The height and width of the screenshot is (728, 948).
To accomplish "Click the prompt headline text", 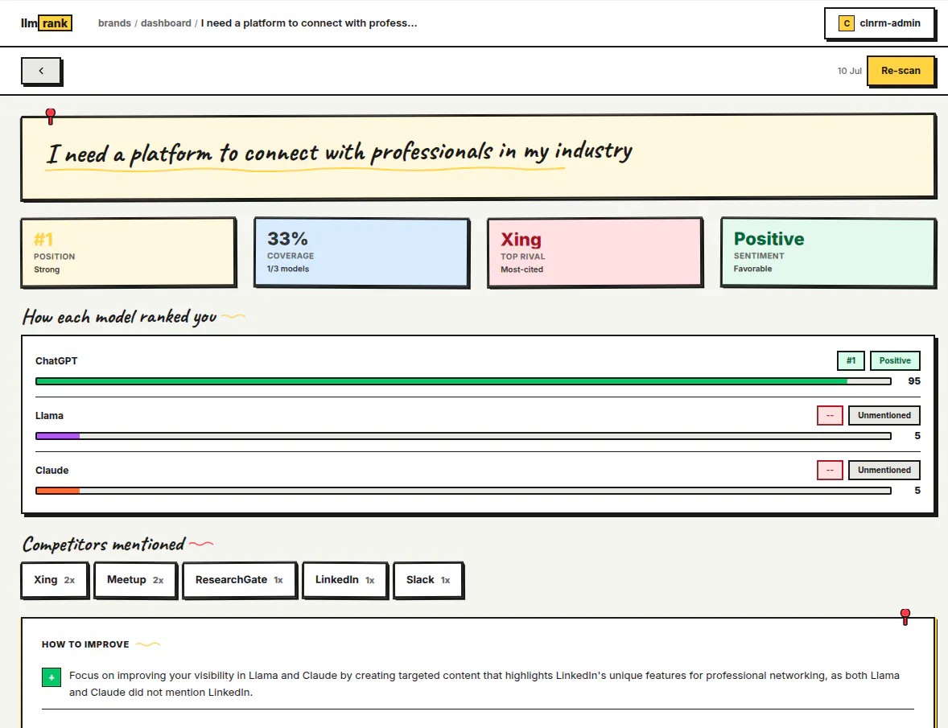I will 340,152.
